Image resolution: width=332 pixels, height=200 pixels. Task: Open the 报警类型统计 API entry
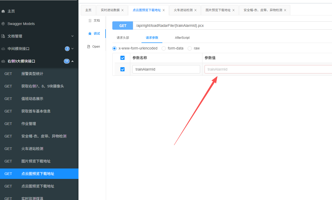pos(32,74)
